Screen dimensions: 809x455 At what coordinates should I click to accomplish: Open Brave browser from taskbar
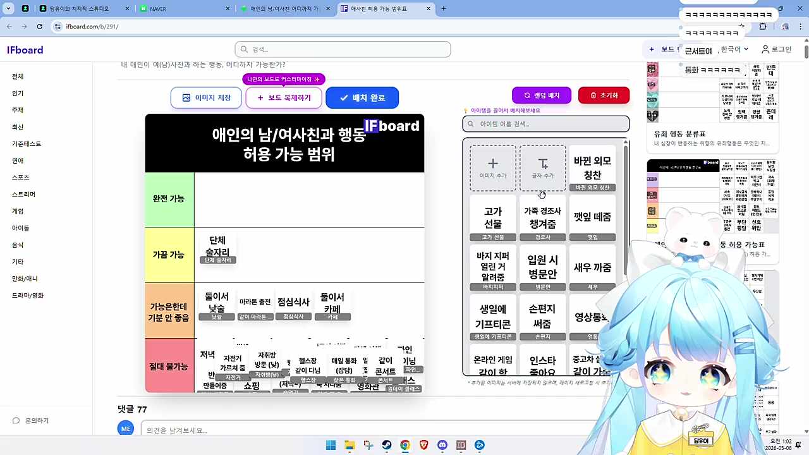coord(423,445)
